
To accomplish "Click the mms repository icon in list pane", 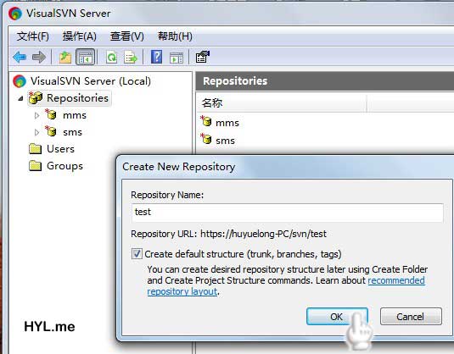I will click(206, 121).
